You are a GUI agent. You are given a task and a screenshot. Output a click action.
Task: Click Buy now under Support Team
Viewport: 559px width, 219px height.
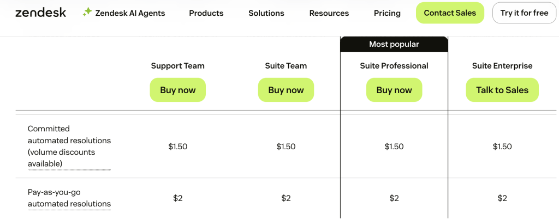point(178,90)
